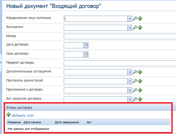Click green plus for Акт закрытия договора
The height and width of the screenshot is (134, 176).
point(140,99)
